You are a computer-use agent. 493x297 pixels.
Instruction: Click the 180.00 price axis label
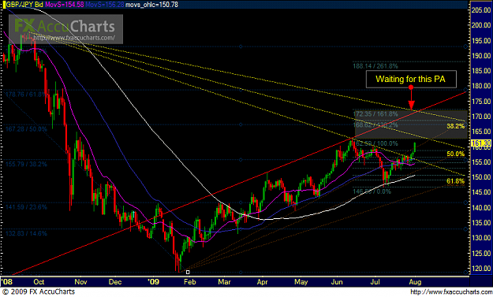[481, 86]
